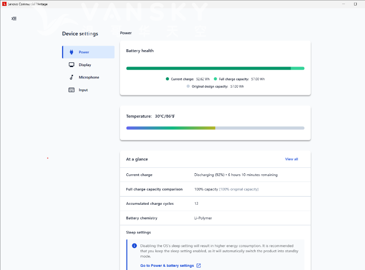Click the gray Original design capacity legend dot
Viewport: 365px width, 270px height.
[188, 86]
